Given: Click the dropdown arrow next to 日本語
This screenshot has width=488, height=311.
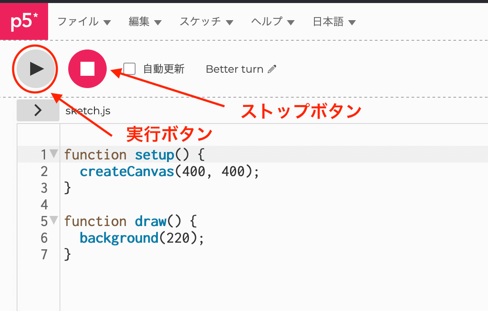Looking at the screenshot, I should (x=352, y=21).
